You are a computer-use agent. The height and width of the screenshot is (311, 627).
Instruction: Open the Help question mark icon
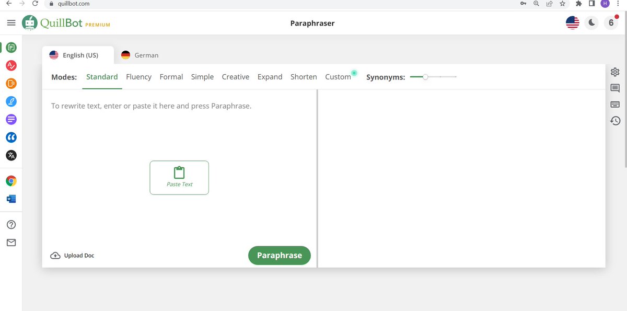pos(11,225)
